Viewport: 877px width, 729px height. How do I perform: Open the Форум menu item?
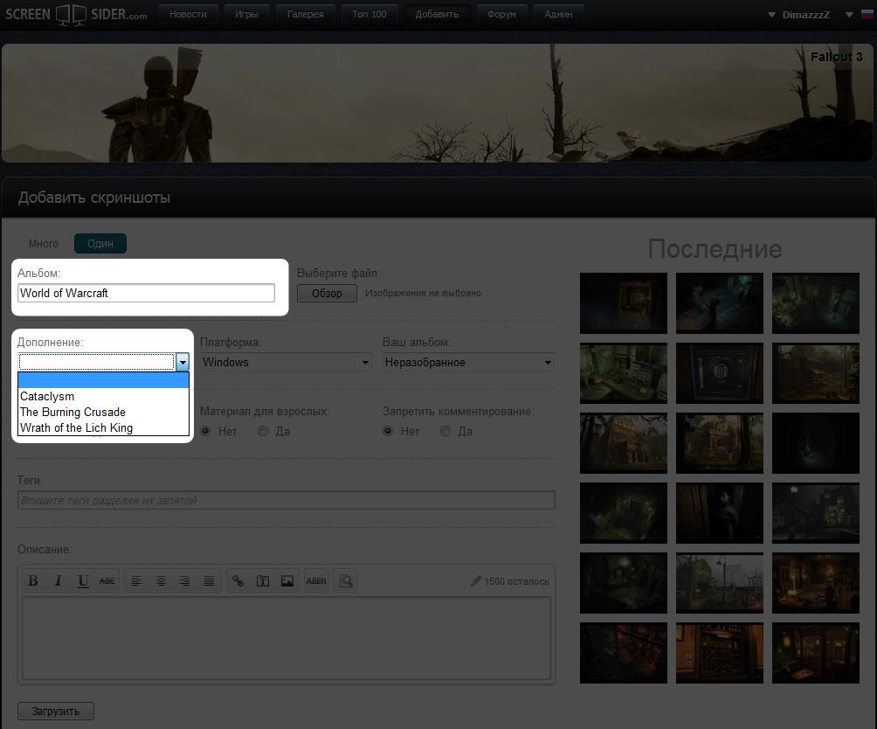click(501, 15)
